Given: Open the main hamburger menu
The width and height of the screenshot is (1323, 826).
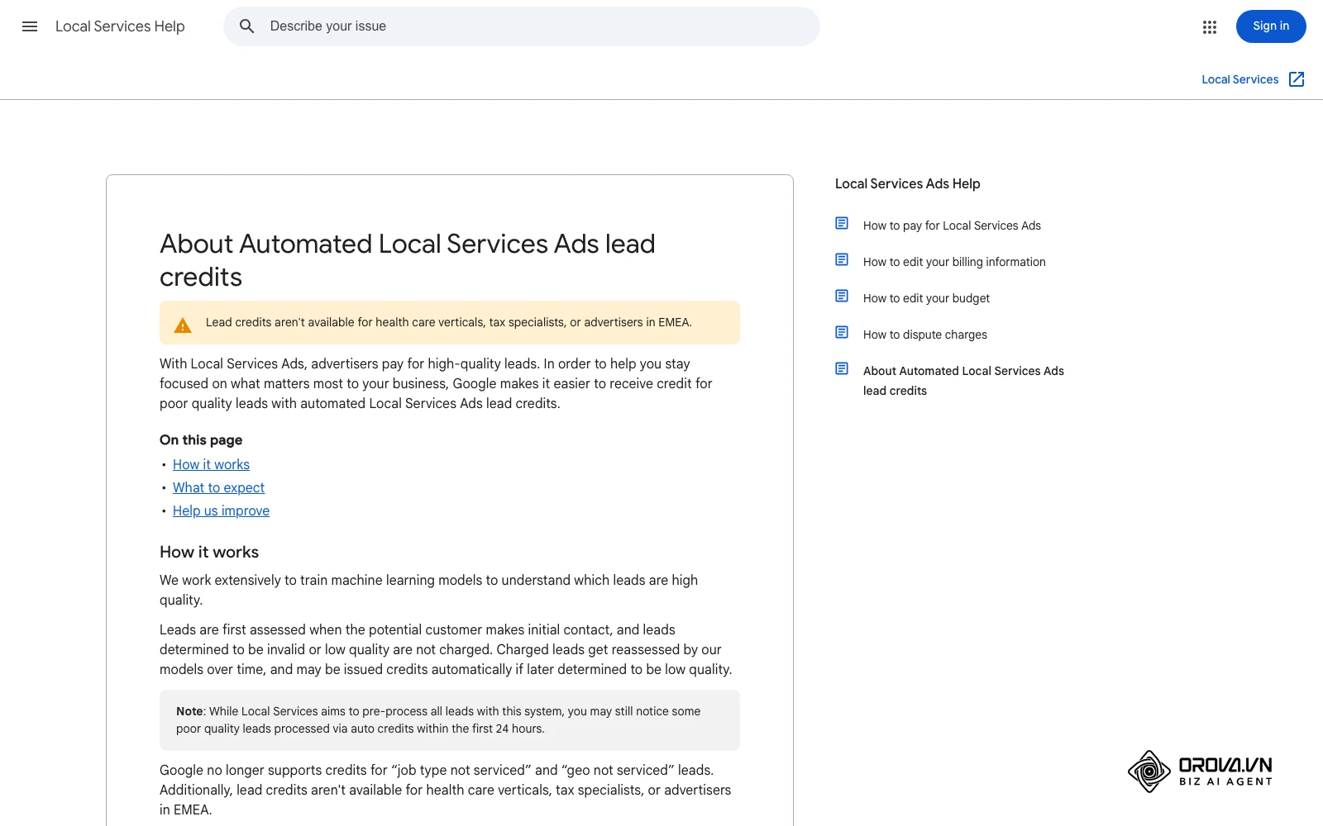Looking at the screenshot, I should [x=30, y=26].
